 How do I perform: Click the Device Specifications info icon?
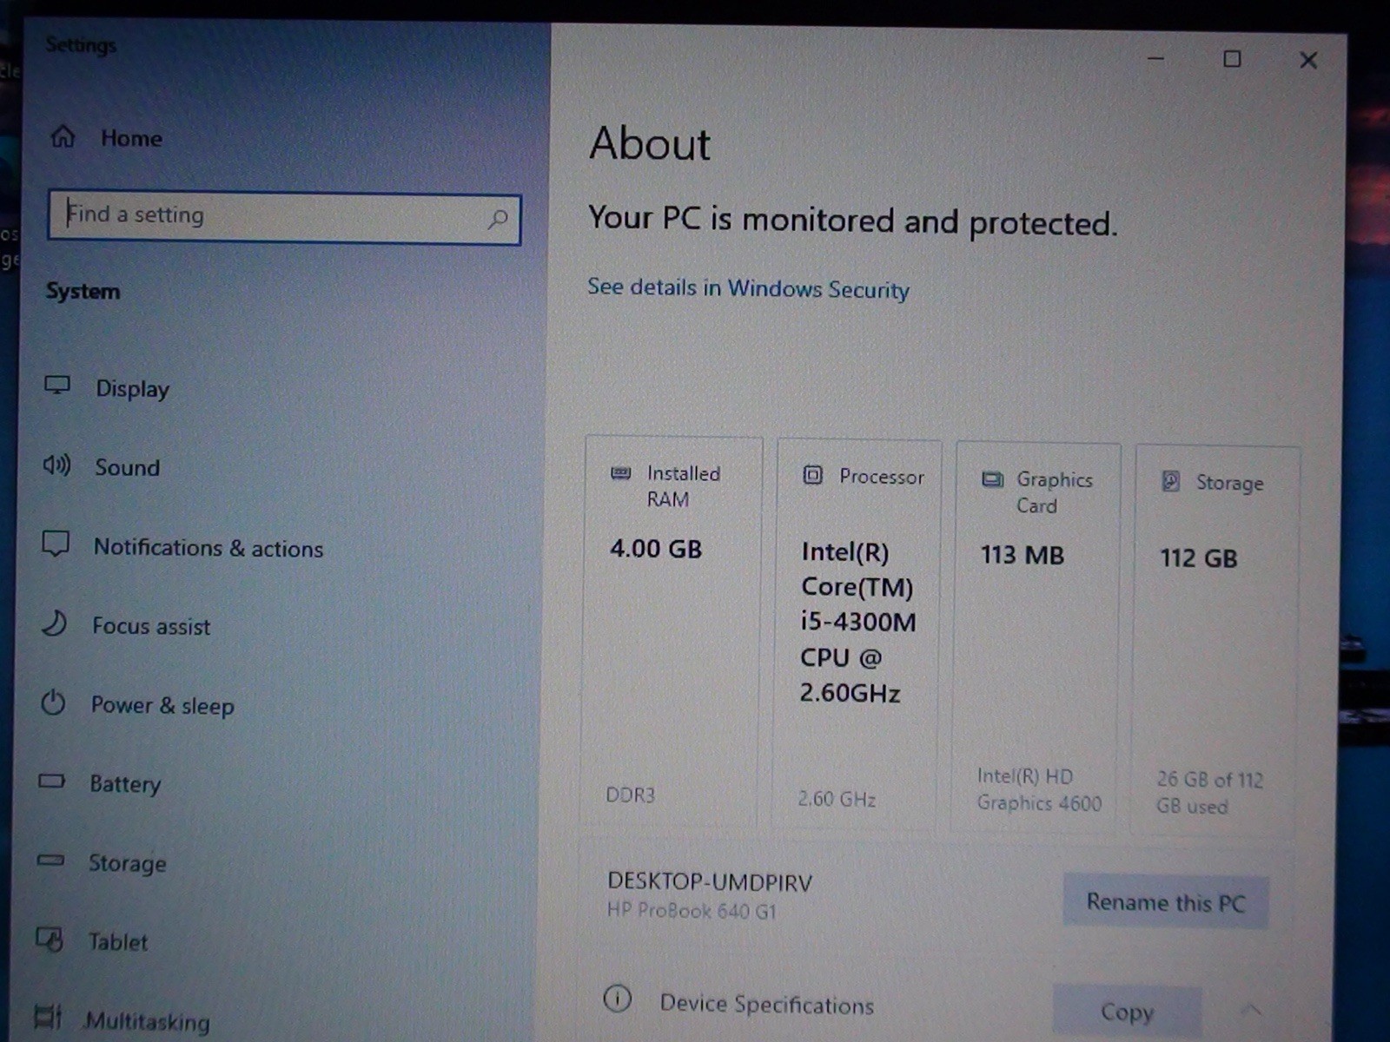click(617, 999)
